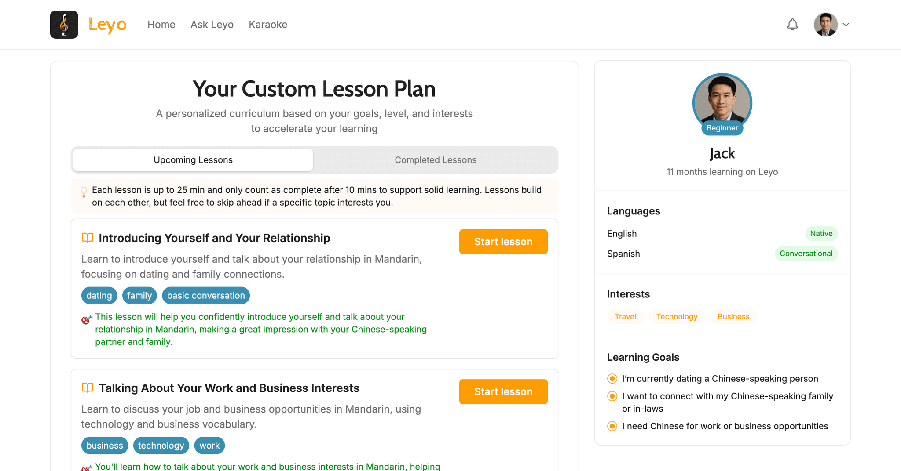Click the target icon in the first lesson goal
This screenshot has height=471, width=901.
point(86,319)
